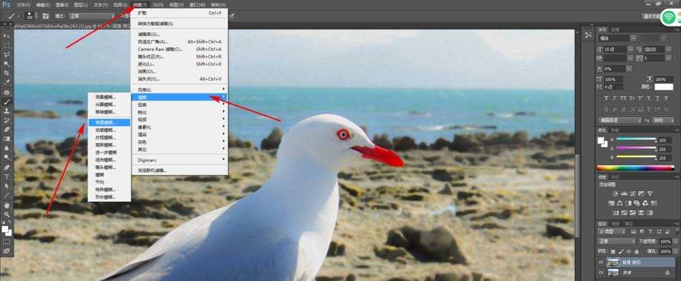
Task: Select the Clone Stamp tool
Action: coord(7,111)
